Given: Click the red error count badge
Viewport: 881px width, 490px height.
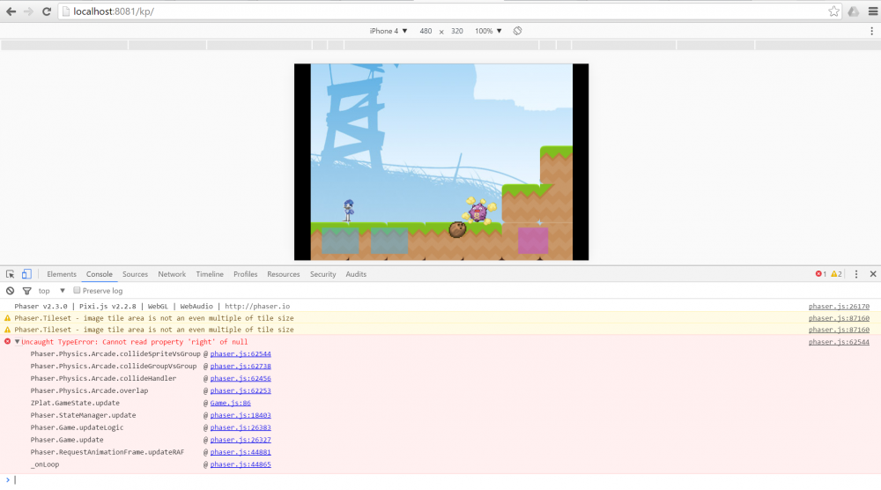Looking at the screenshot, I should [821, 274].
